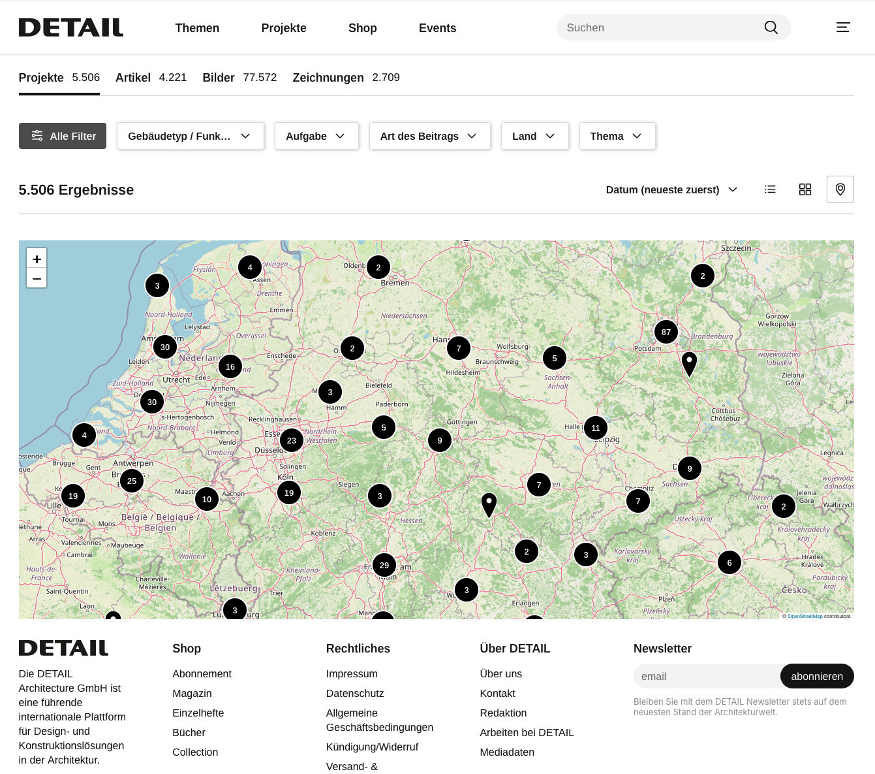The image size is (875, 774).
Task: Open Gebäudetyp / Funktion filter dropdown
Action: (x=191, y=136)
